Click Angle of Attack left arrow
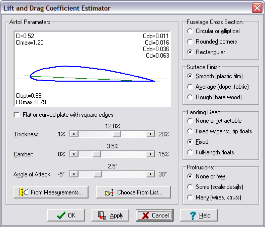 tap(74, 174)
